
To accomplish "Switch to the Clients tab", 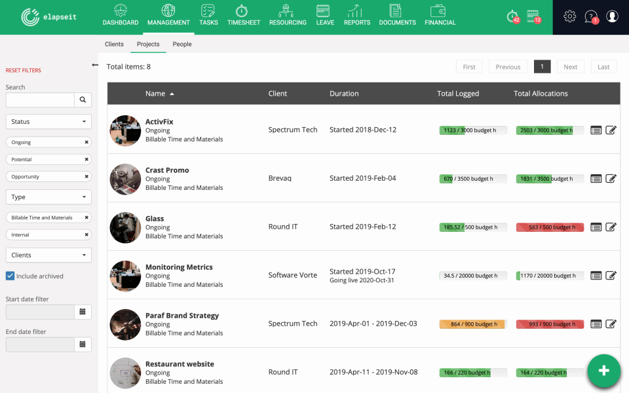I will click(x=114, y=44).
